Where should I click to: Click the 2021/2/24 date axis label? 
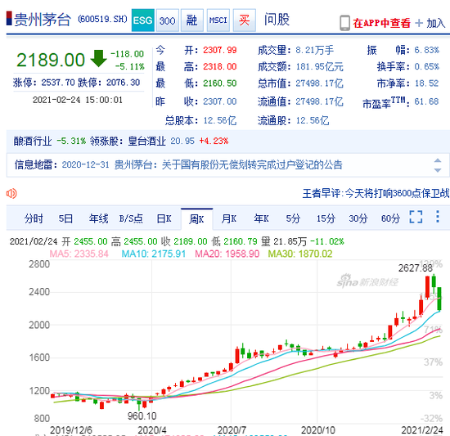tap(422, 430)
